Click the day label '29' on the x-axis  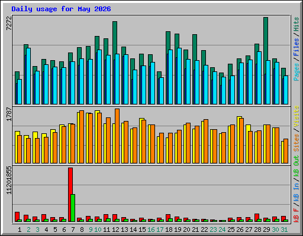point(266,230)
